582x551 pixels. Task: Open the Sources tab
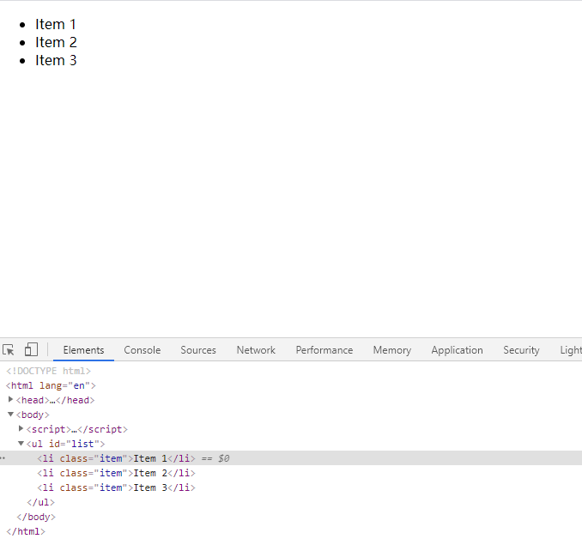point(198,350)
